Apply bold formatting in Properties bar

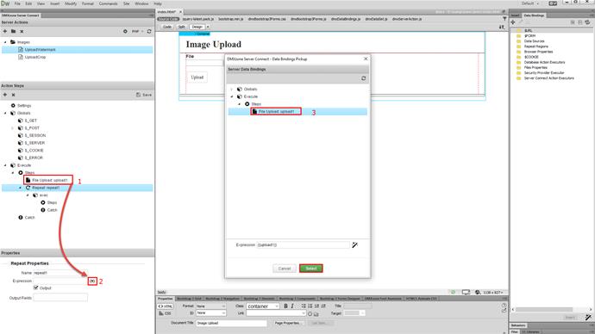pyautogui.click(x=285, y=306)
